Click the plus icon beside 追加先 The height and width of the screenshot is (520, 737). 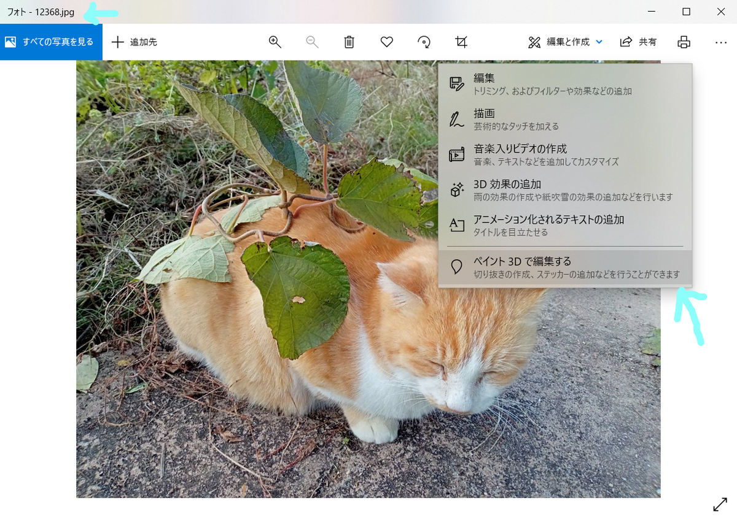pos(117,42)
